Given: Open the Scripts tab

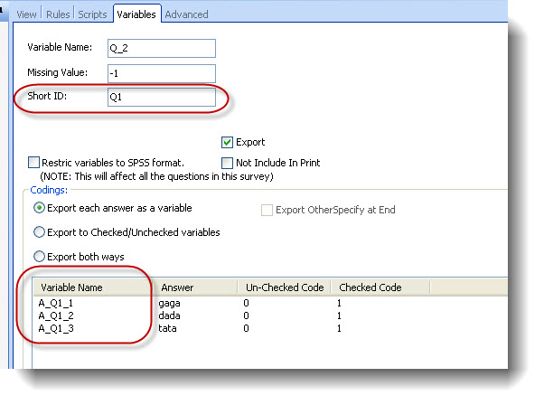Looking at the screenshot, I should (x=92, y=14).
